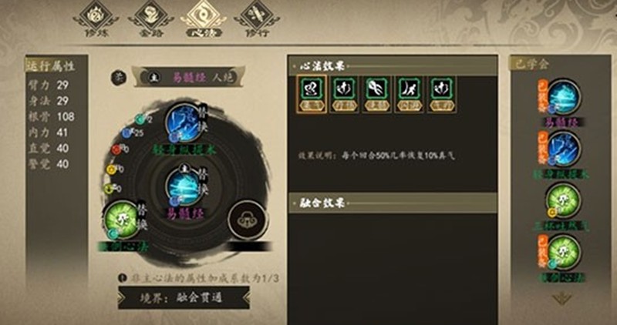617x325 pixels.
Task: Open the 修行 tab
Action: point(257,19)
